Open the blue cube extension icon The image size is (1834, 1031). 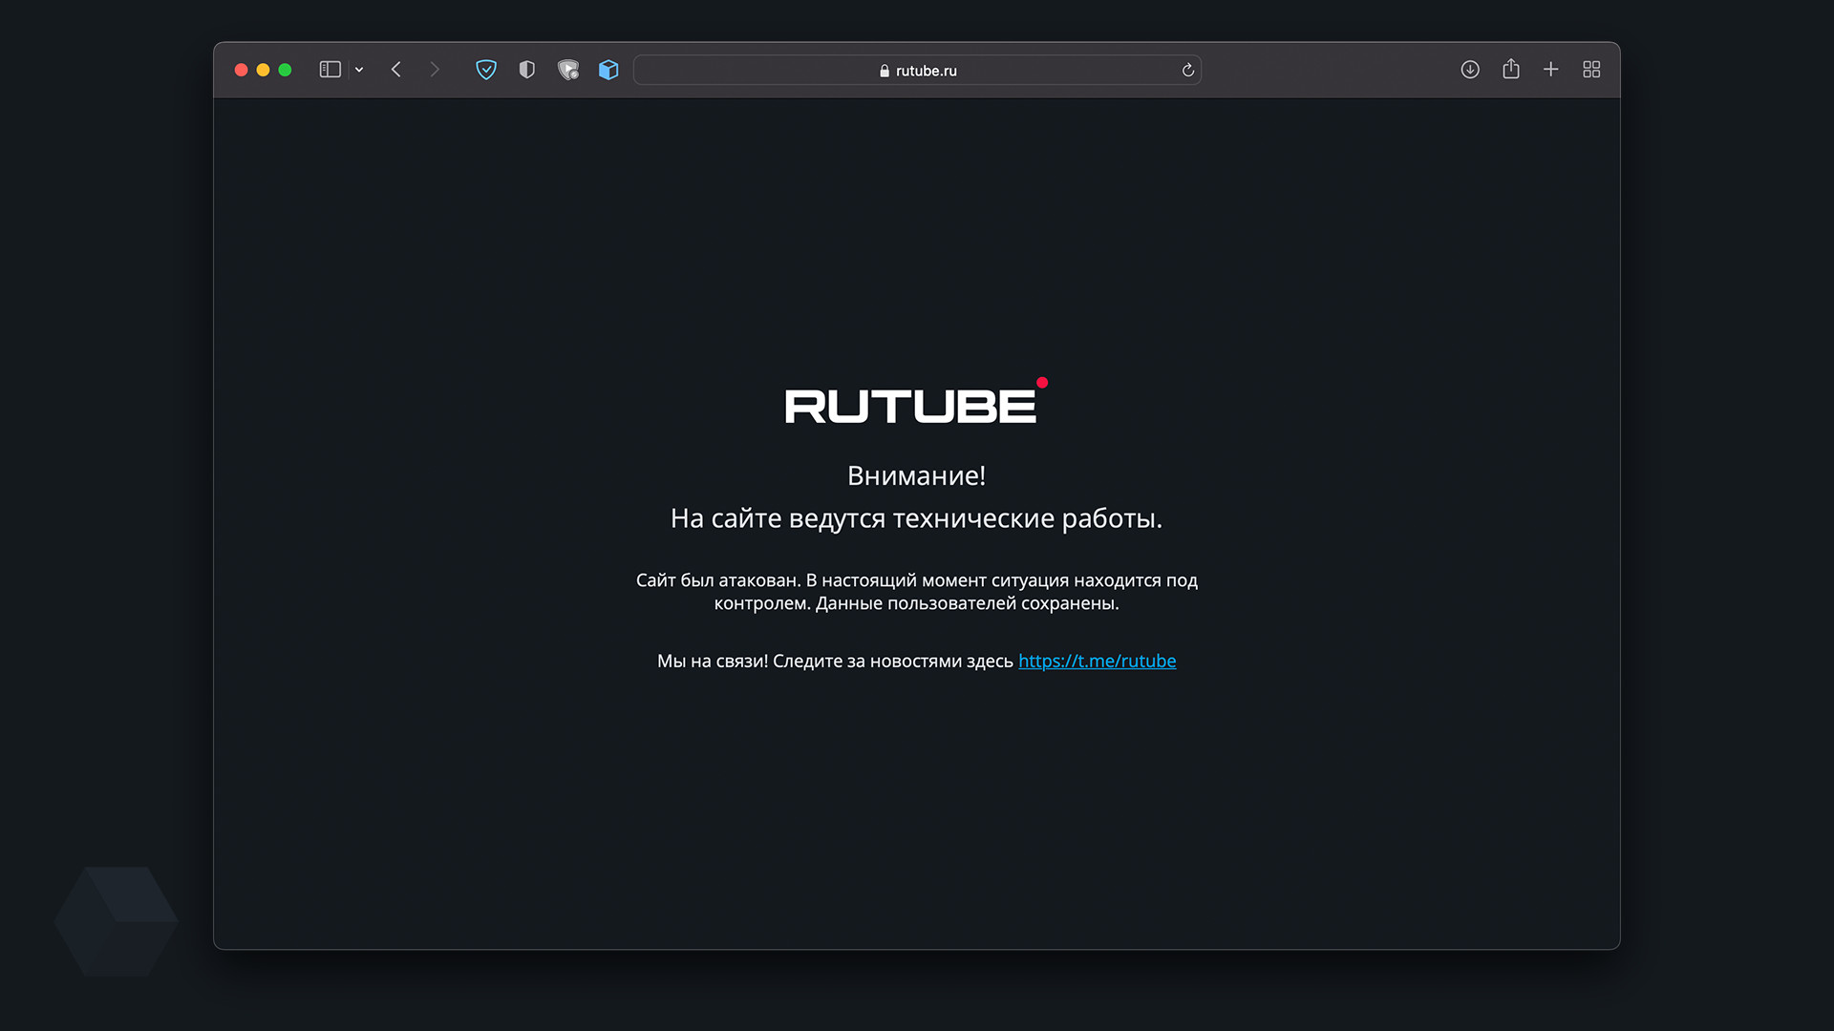click(x=608, y=70)
